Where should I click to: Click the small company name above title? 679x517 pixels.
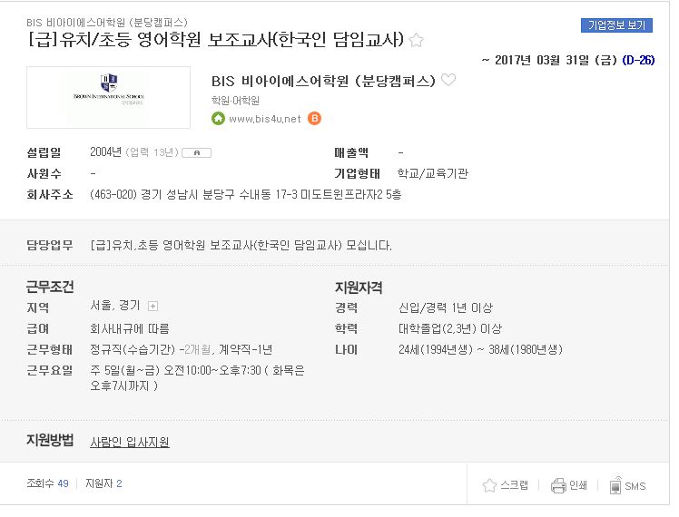pyautogui.click(x=107, y=23)
